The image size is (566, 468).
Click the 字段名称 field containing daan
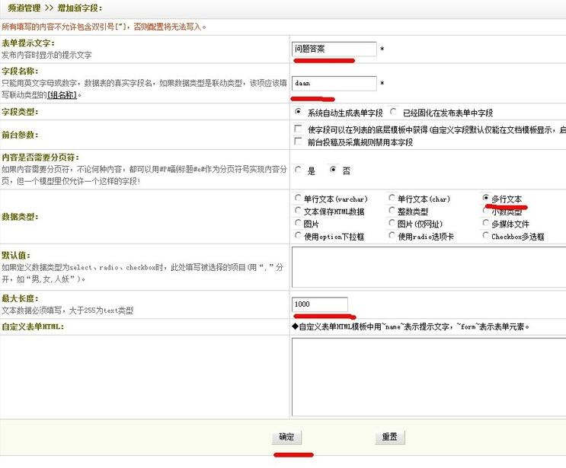point(334,83)
